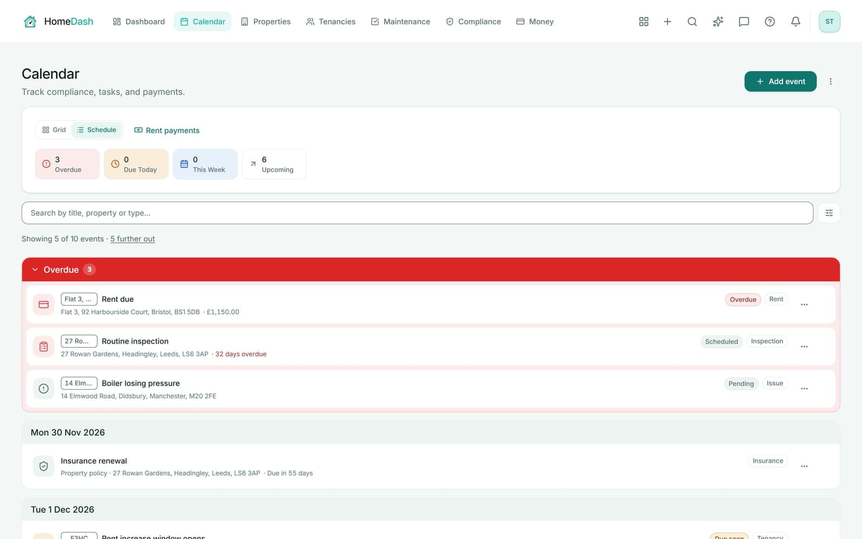The width and height of the screenshot is (862, 539).
Task: Click the '5 further out' link
Action: click(133, 239)
